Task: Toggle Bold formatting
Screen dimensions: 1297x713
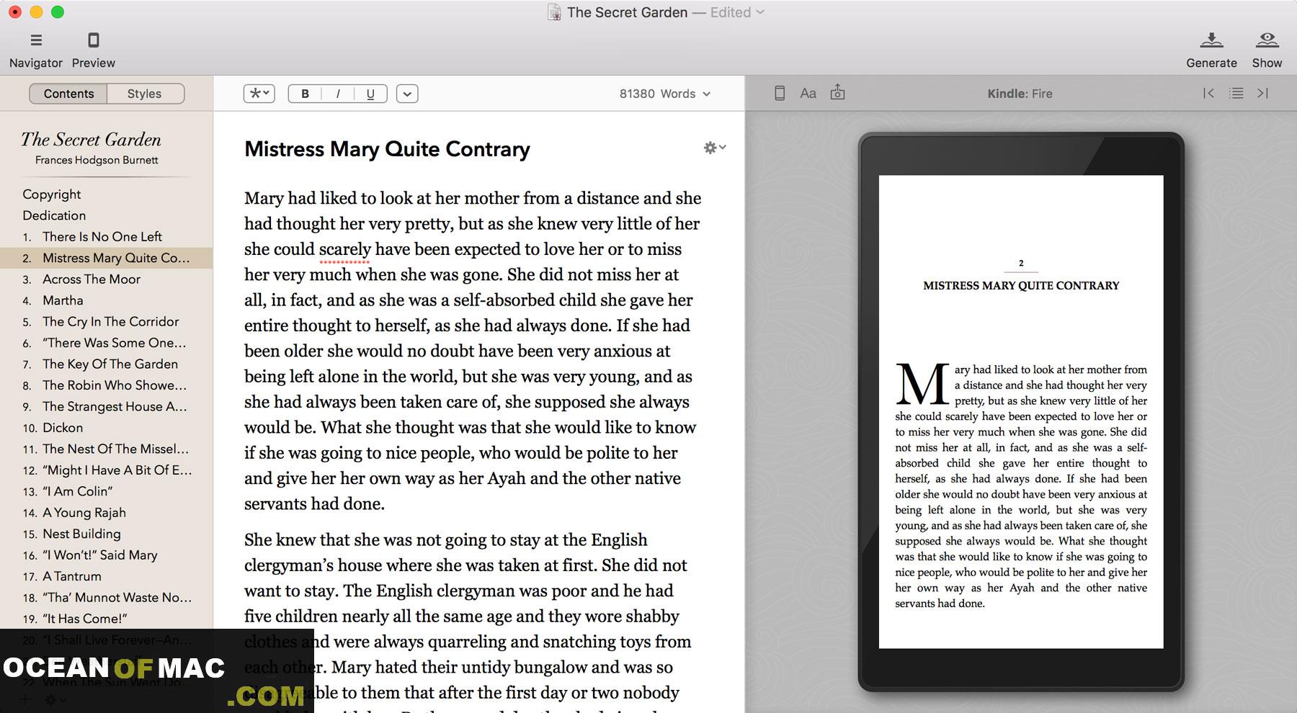Action: pos(305,94)
